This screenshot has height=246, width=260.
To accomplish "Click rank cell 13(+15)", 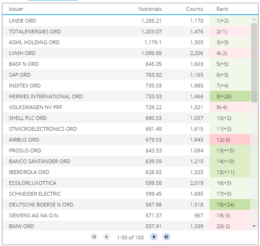I will point(230,151).
